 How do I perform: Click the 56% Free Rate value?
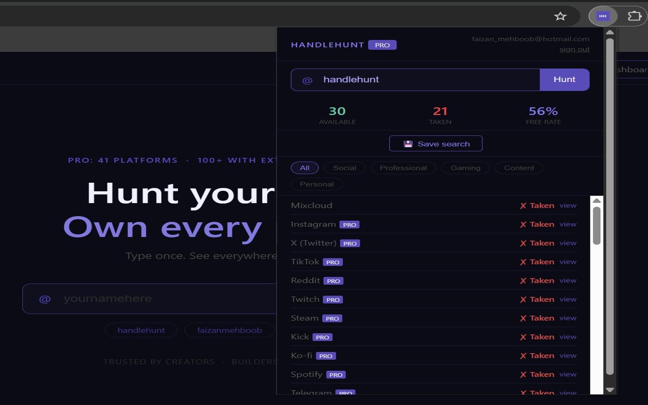[543, 111]
